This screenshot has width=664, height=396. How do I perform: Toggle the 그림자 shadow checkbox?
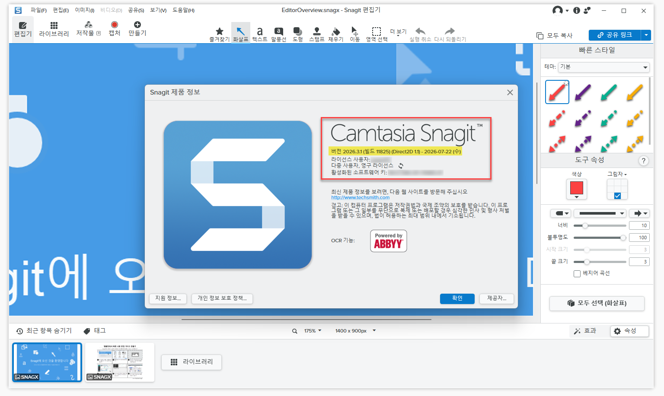pos(617,196)
